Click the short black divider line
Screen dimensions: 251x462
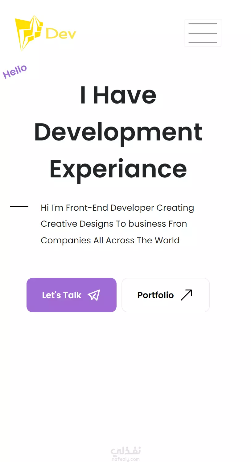19,206
